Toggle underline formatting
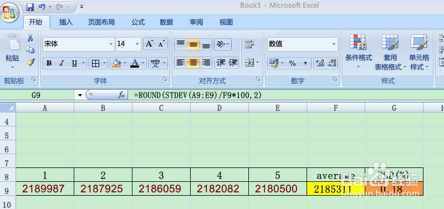 [74, 63]
